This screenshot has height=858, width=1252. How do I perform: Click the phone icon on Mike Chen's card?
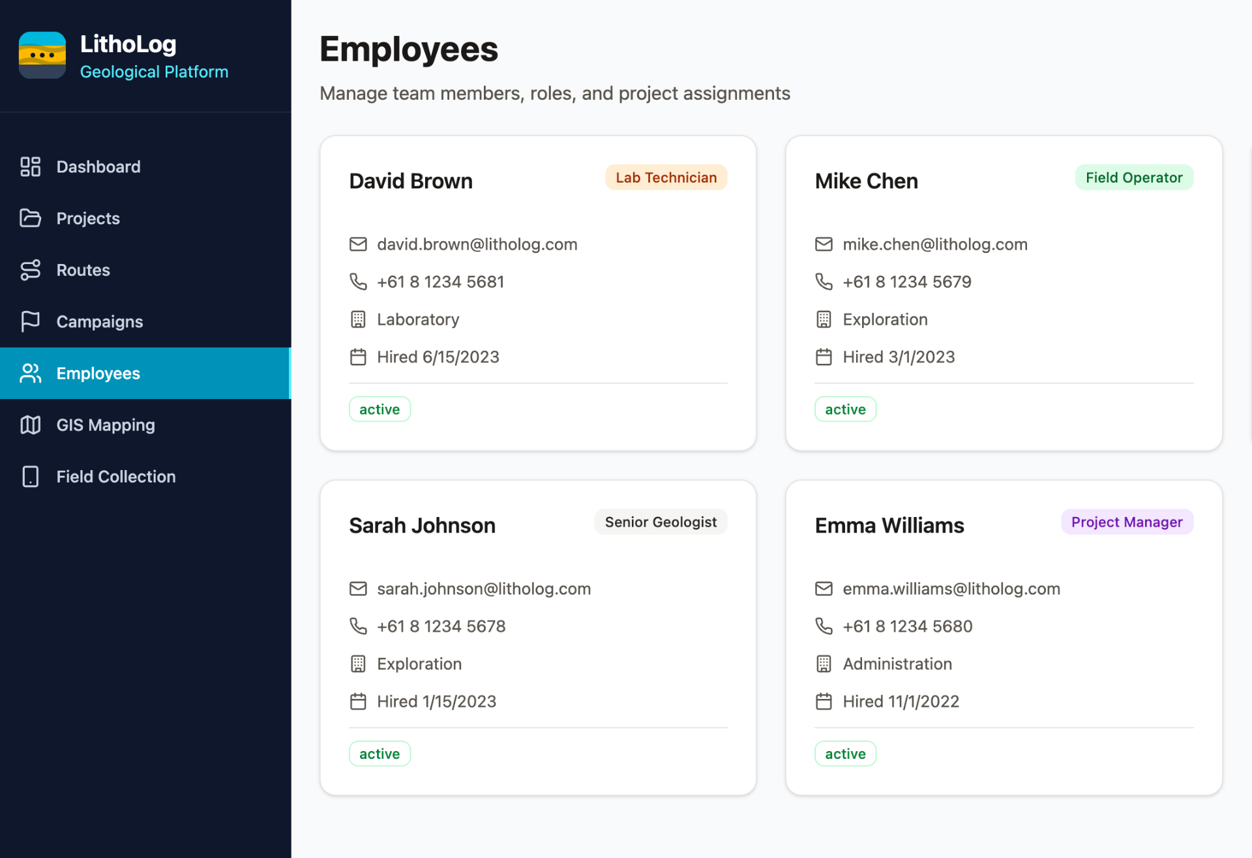point(824,282)
